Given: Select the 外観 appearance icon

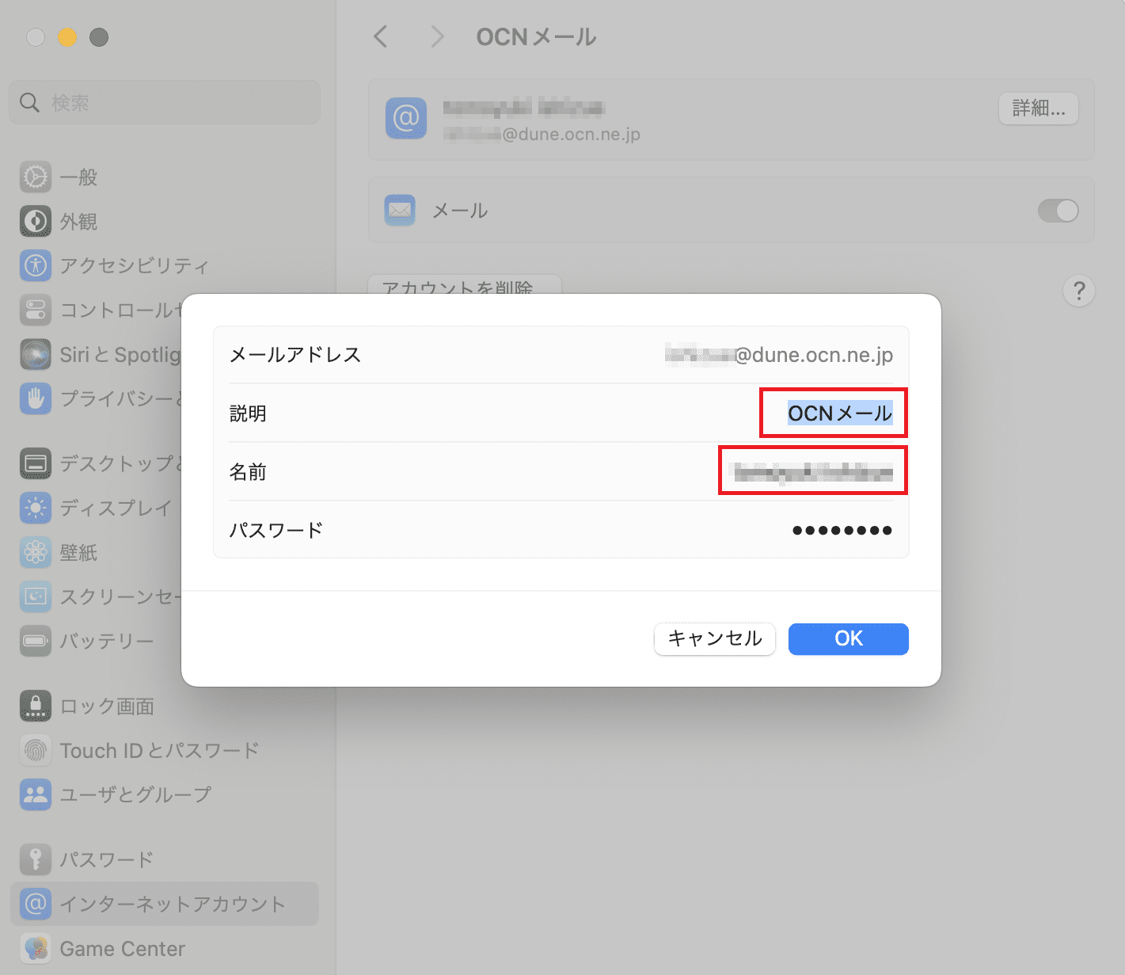Looking at the screenshot, I should (36, 222).
